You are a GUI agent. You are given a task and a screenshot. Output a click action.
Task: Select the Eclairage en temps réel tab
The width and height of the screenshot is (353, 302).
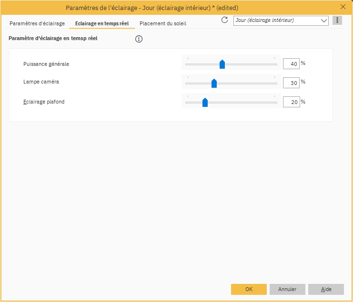[102, 23]
